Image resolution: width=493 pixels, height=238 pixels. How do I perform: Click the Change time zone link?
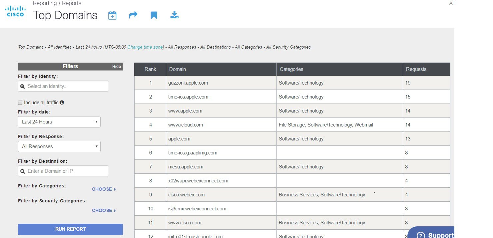pyautogui.click(x=145, y=47)
